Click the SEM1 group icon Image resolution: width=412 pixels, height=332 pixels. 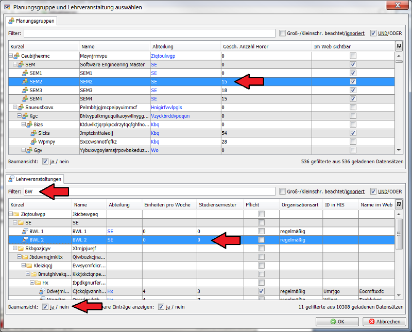[25, 73]
